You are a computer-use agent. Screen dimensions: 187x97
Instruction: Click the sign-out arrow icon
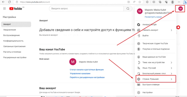139,35
